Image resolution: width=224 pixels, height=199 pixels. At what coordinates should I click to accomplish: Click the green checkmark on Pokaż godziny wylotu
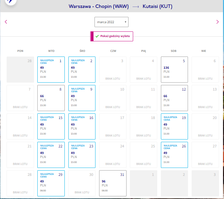point(97,36)
